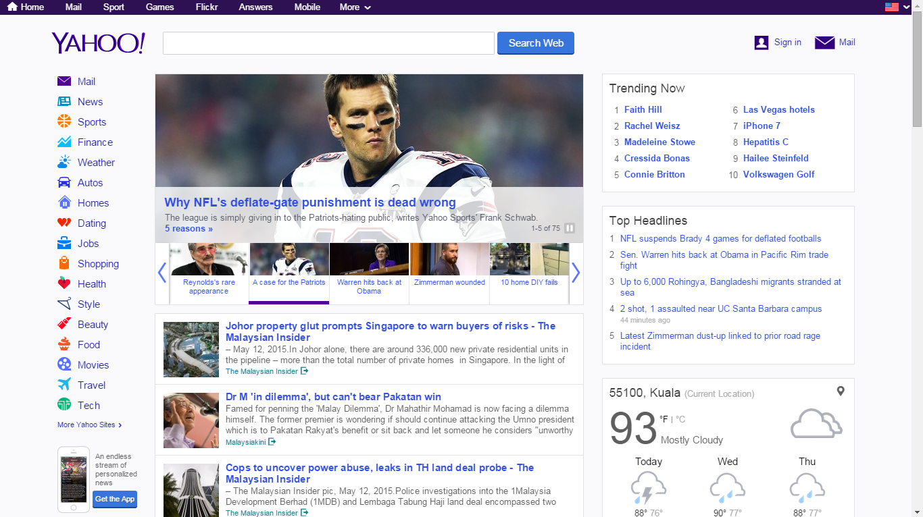
Task: Open the Dr M 'in dilemma' article
Action: pos(333,397)
